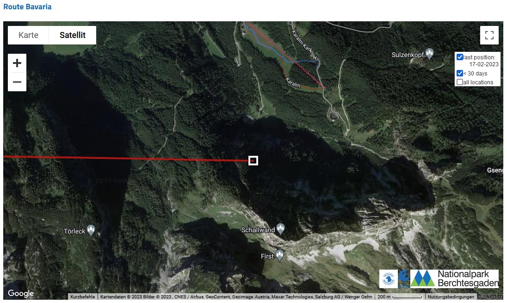Switch to Karte map view
This screenshot has height=303, width=507.
(x=29, y=35)
